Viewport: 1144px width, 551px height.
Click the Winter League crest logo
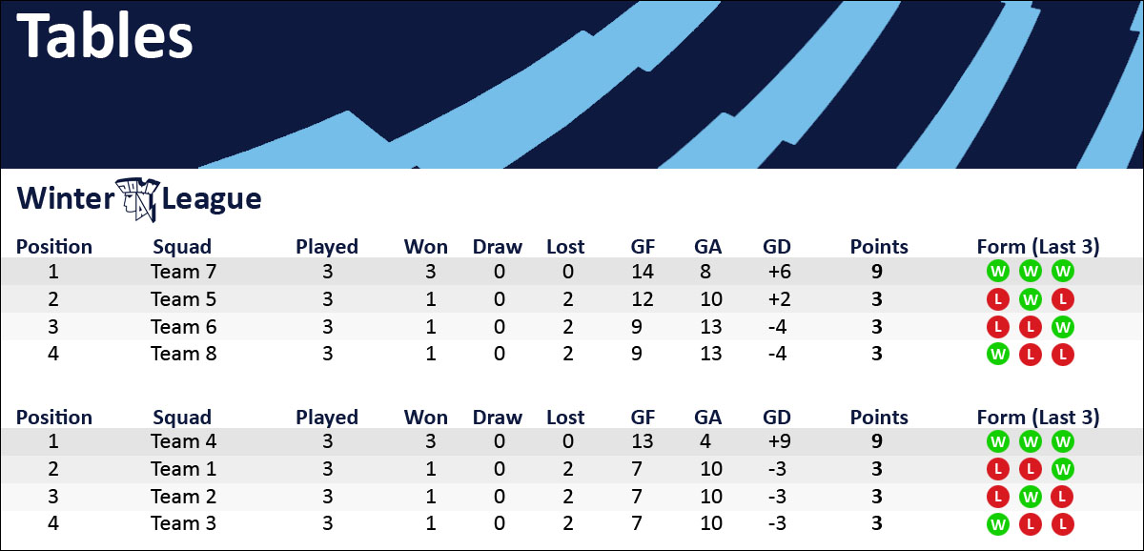(x=137, y=198)
